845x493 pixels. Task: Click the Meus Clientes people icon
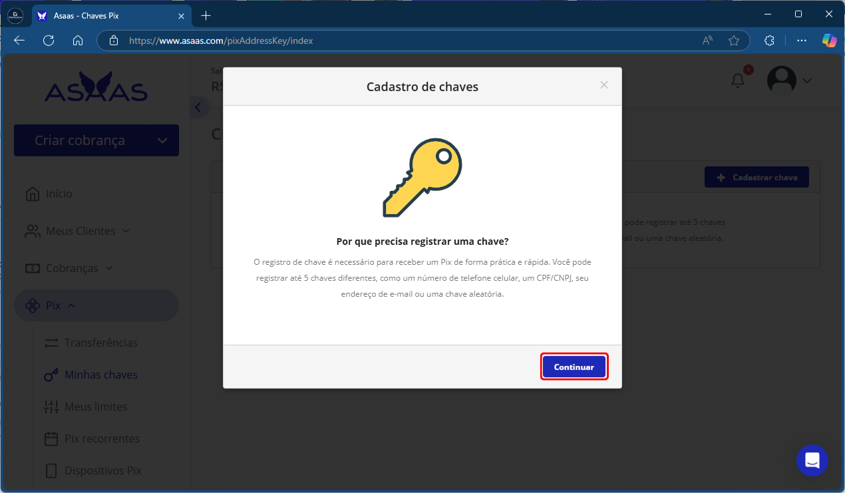(31, 230)
